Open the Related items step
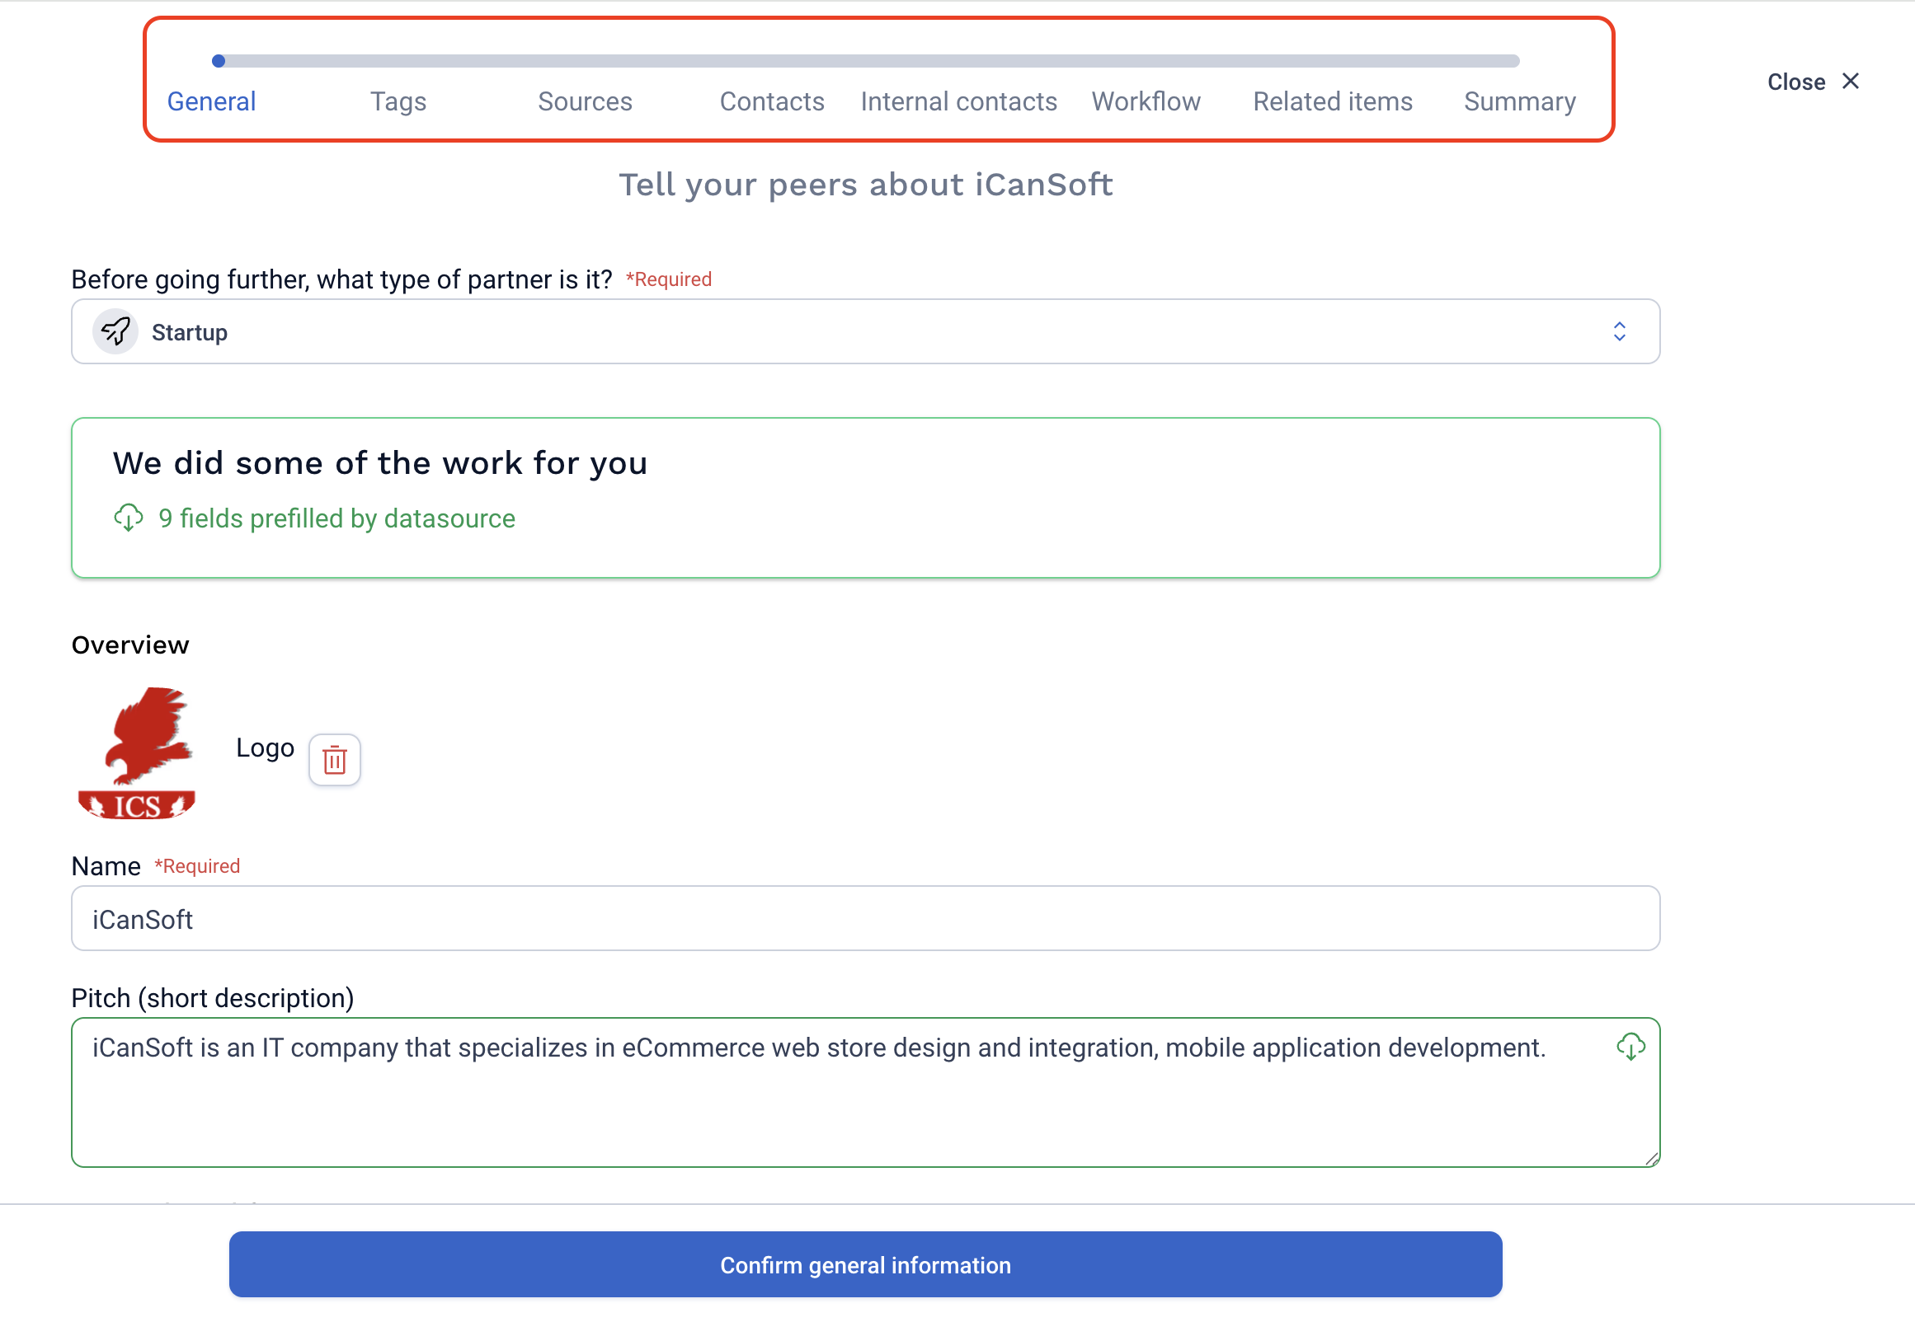The image size is (1915, 1322). coord(1333,101)
